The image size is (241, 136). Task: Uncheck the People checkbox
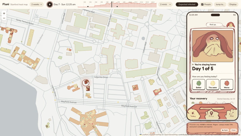point(202,4)
